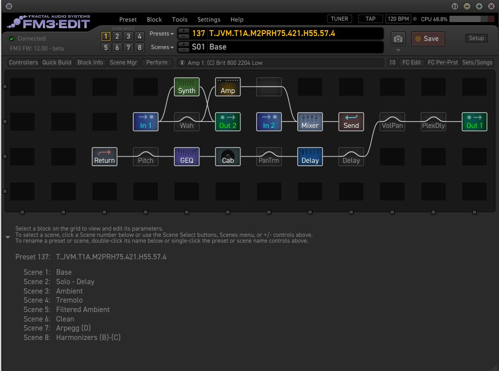Open the Preset menu
This screenshot has width=499, height=371.
pyautogui.click(x=128, y=19)
